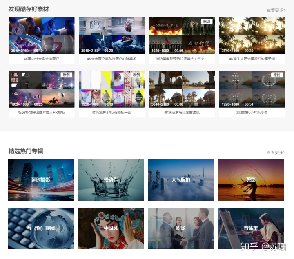The width and height of the screenshot is (294, 259).
Task: Click 原创 badge on the 浪漫婚礼小片头 thumbnail
Action: (x=277, y=75)
